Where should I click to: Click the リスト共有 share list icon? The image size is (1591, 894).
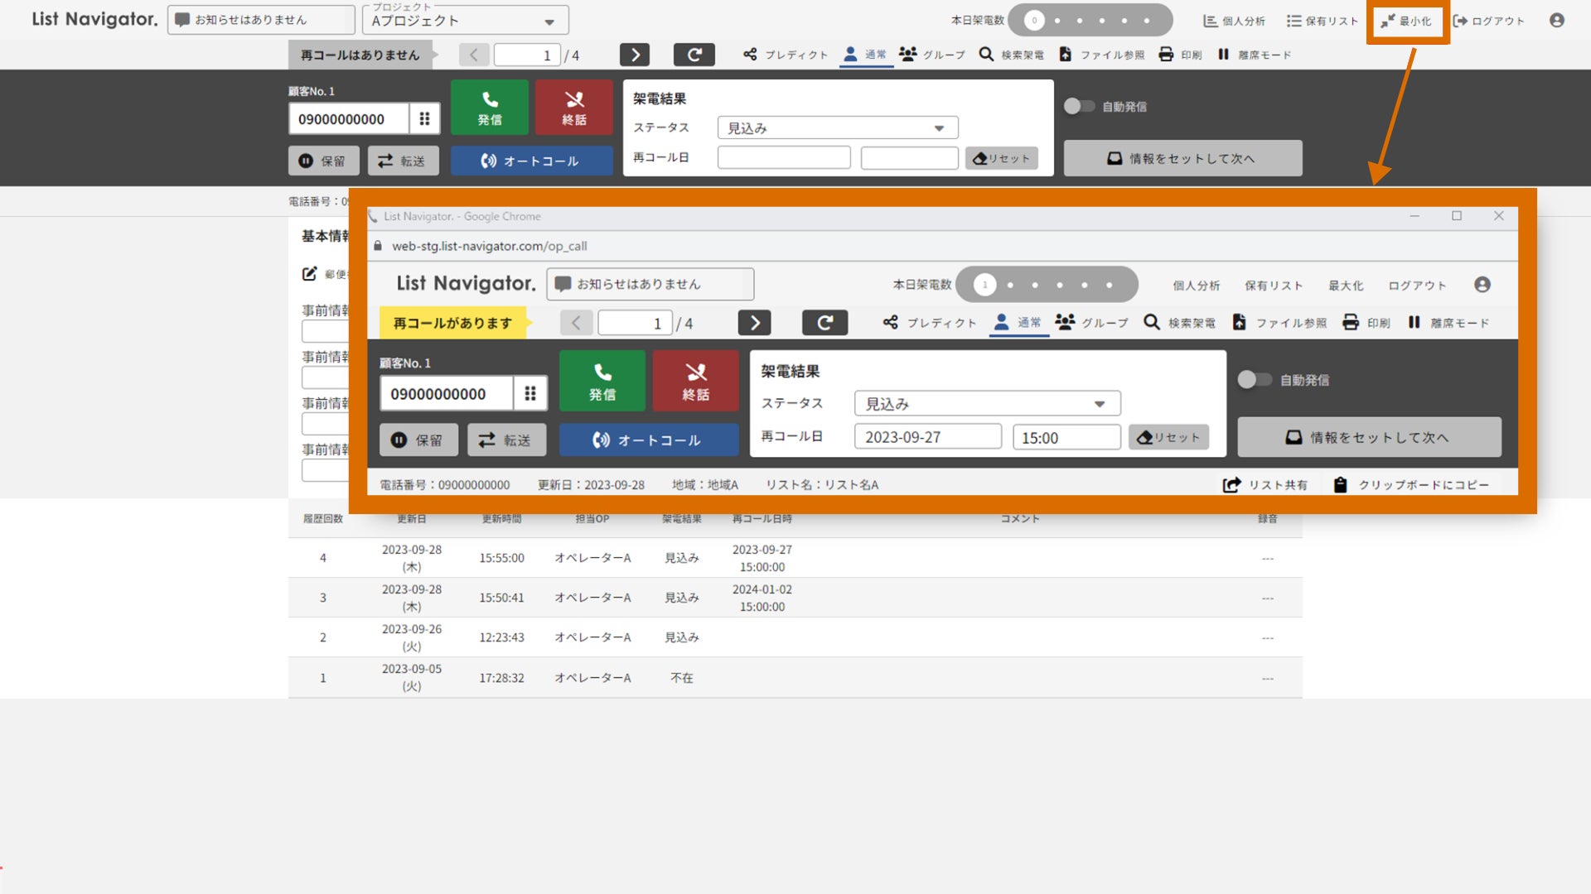tap(1231, 485)
